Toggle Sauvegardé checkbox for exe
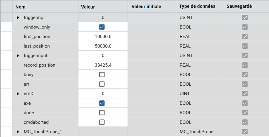This screenshot has width=269, height=137. (x=245, y=103)
